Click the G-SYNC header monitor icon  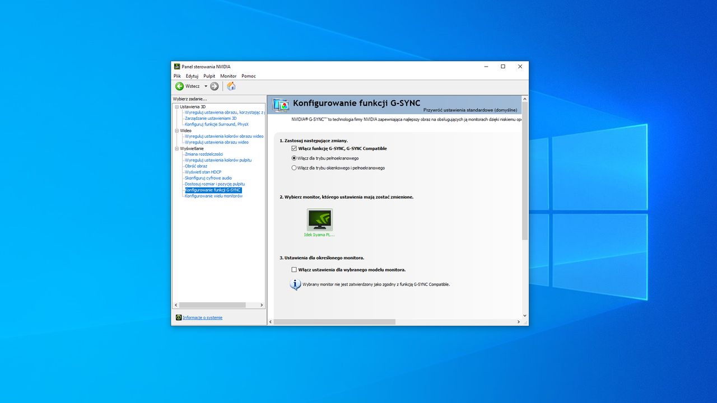[x=281, y=105]
